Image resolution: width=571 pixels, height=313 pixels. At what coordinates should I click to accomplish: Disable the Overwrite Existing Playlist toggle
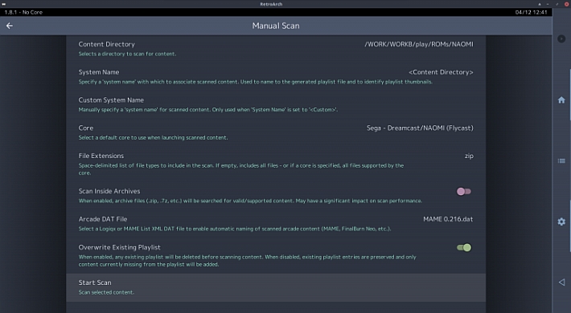click(x=464, y=247)
